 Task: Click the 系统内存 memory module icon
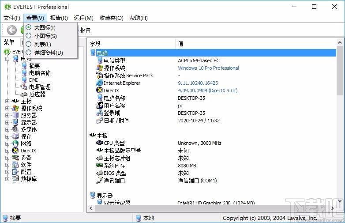tap(100, 165)
